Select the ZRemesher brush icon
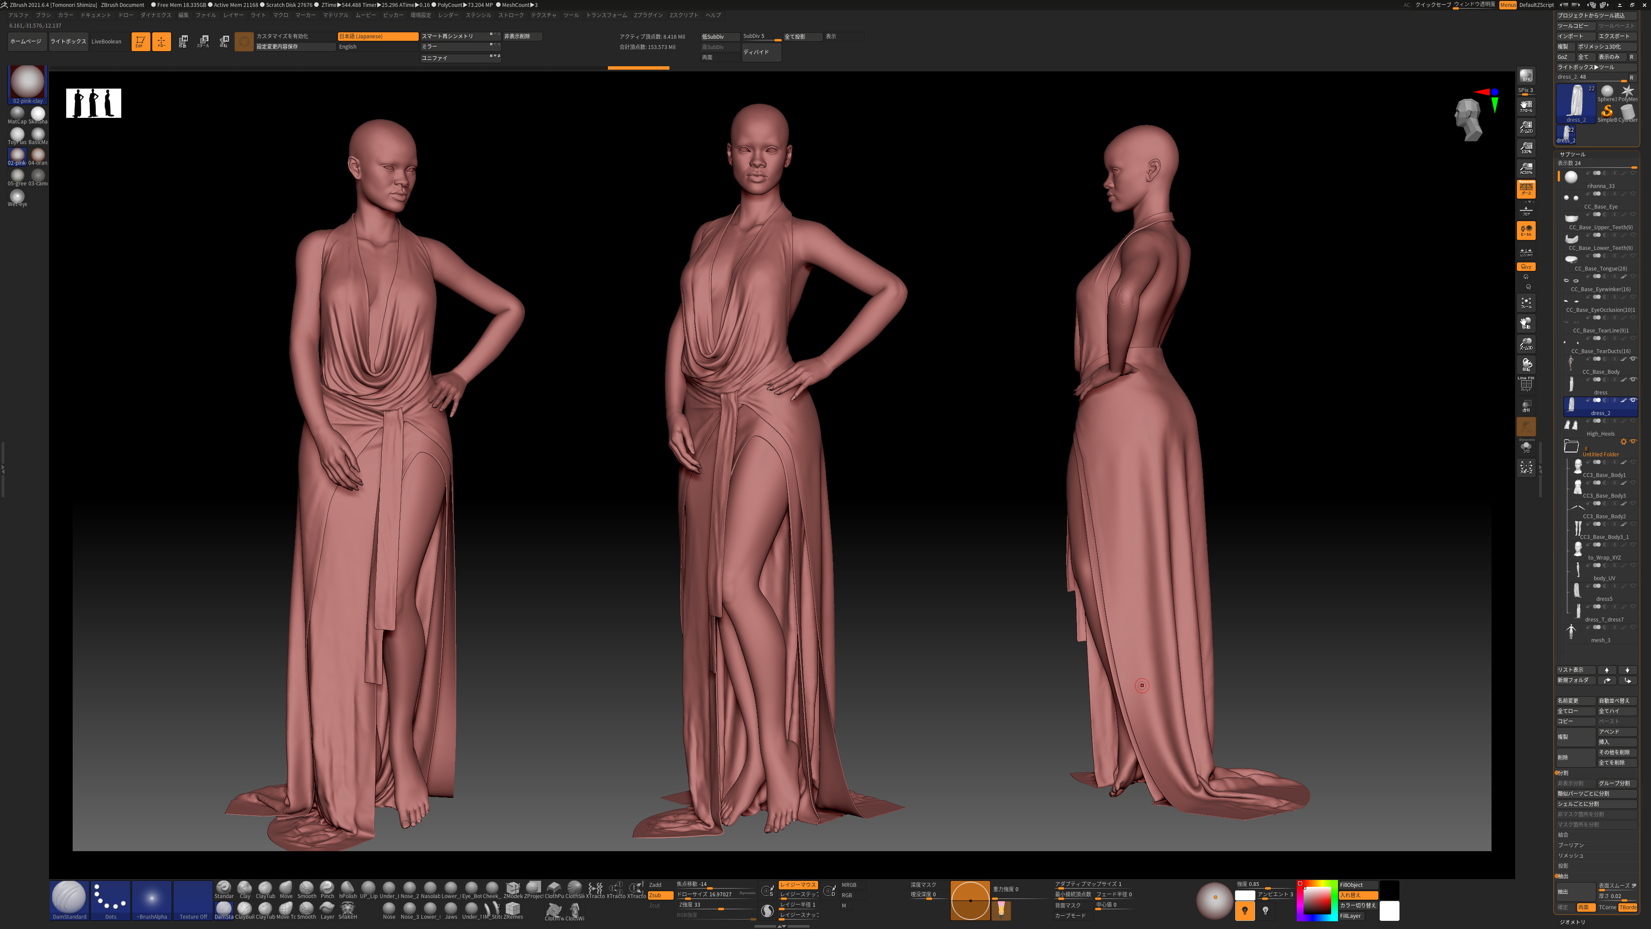This screenshot has width=1651, height=929. 513,910
